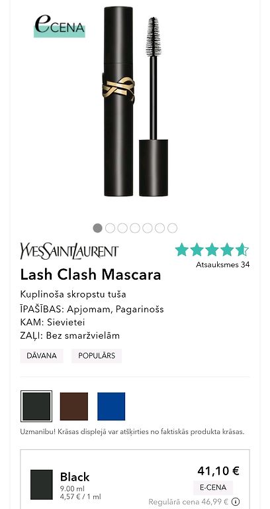Click the five-star rating icons

pos(212,250)
